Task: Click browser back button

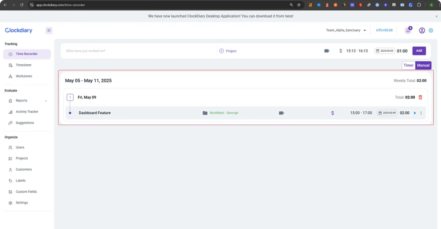Action: tap(5, 5)
